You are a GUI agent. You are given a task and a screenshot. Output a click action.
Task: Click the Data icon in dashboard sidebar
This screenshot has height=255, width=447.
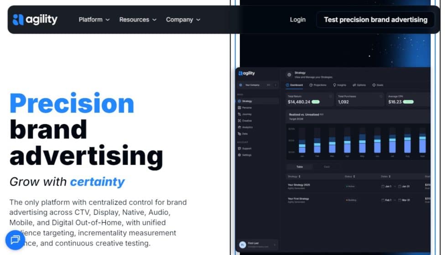click(239, 134)
